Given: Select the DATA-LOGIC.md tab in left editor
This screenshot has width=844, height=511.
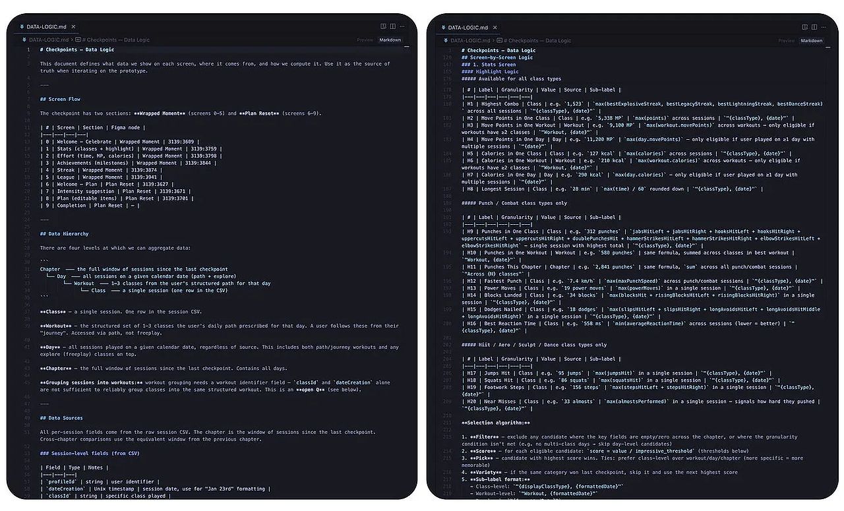Looking at the screenshot, I should point(47,27).
